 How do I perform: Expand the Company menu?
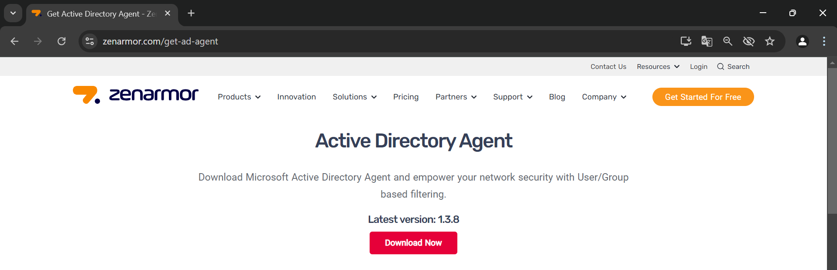[x=604, y=97]
